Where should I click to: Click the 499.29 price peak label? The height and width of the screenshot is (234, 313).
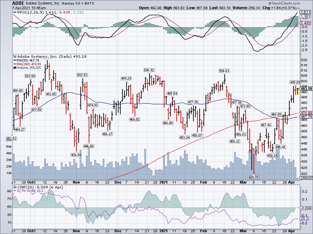pos(126,79)
